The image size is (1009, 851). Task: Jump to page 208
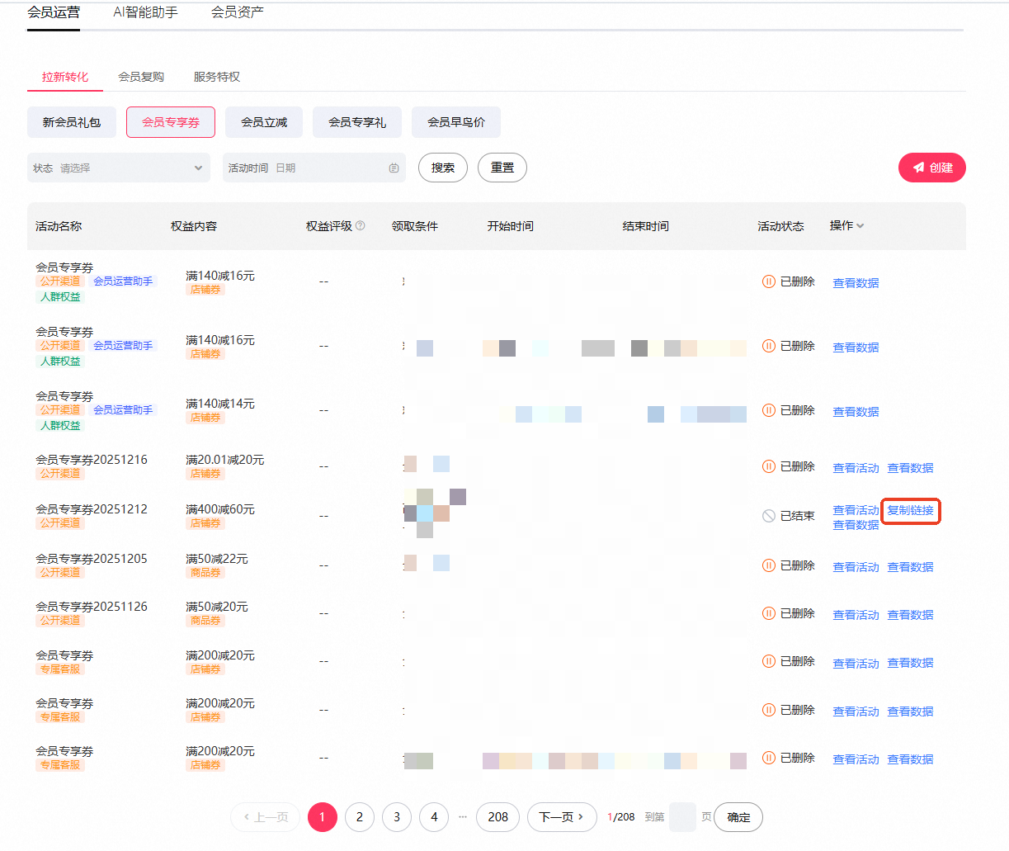(x=498, y=817)
